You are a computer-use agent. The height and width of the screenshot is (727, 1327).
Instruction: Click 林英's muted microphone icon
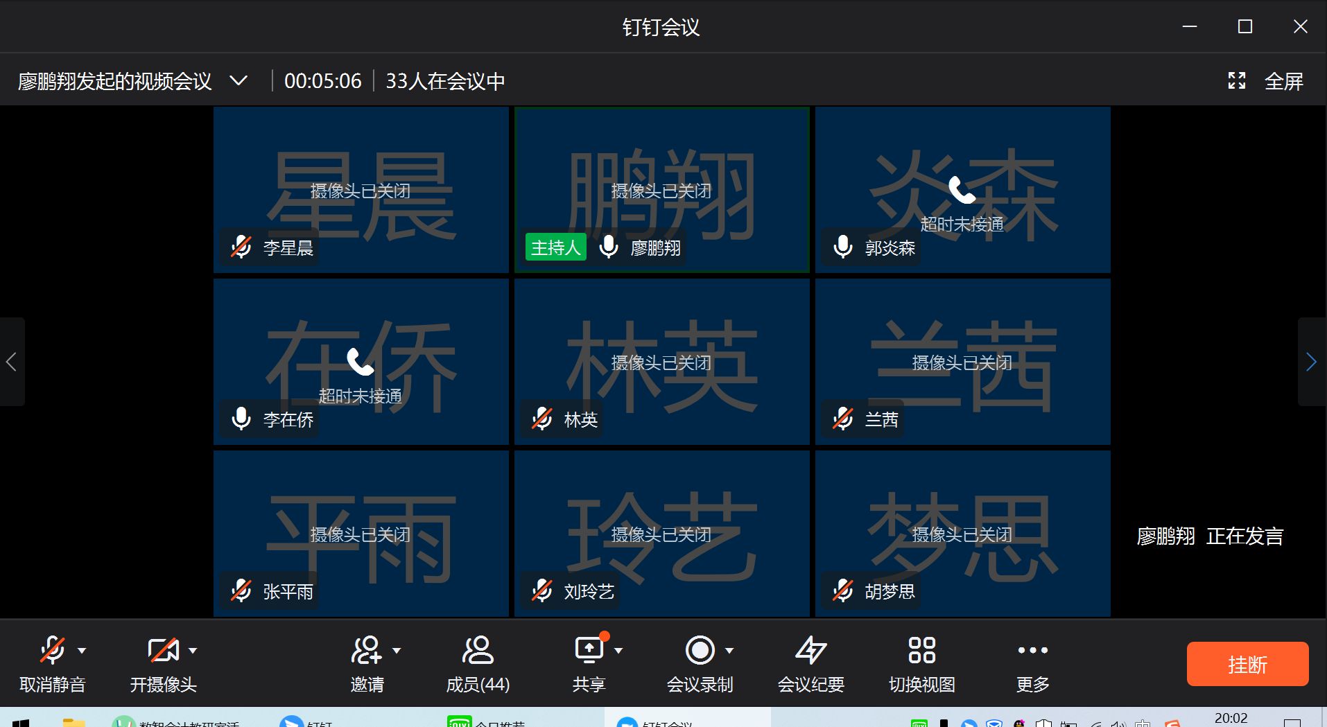click(542, 419)
